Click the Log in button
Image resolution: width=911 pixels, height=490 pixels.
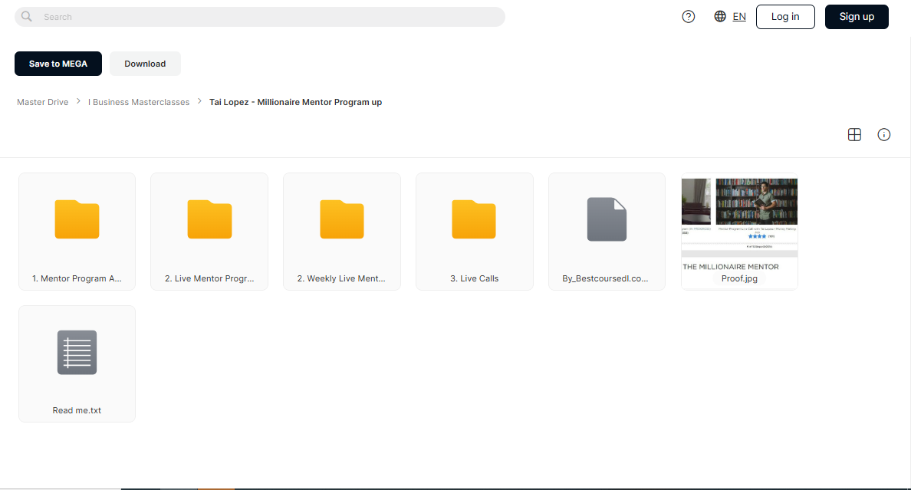pos(785,17)
